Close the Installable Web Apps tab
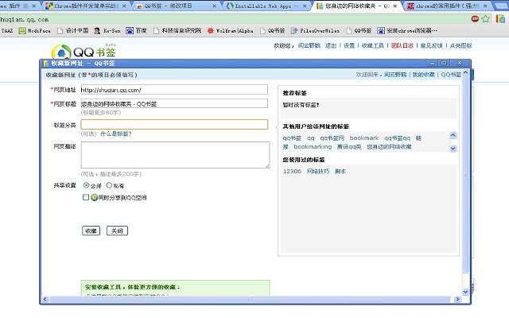Viewport: 509px width, 318px height. click(305, 6)
